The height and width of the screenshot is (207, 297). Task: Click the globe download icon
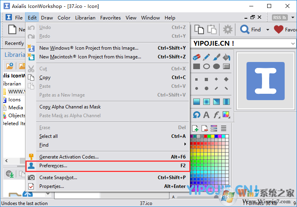pos(10,174)
